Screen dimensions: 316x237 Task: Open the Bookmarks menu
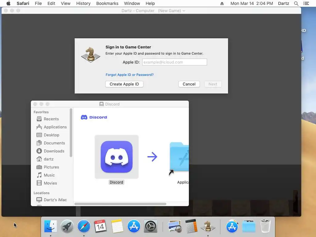(x=107, y=3)
